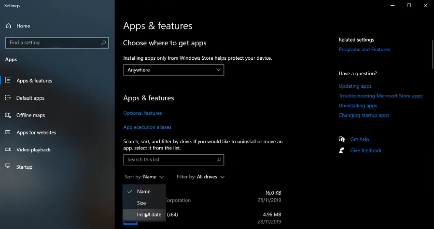The height and width of the screenshot is (229, 434).
Task: Click the Get help chat icon
Action: (x=342, y=139)
